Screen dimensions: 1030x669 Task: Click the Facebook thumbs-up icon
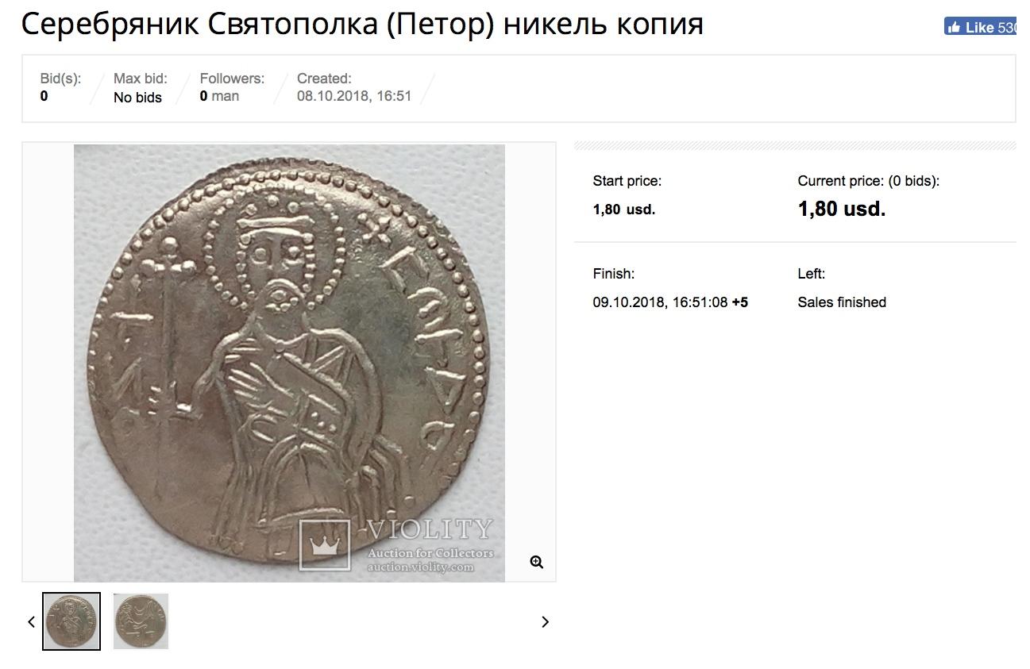[954, 27]
